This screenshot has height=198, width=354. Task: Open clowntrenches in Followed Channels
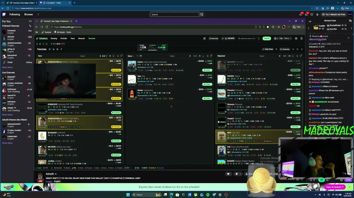click(x=17, y=44)
